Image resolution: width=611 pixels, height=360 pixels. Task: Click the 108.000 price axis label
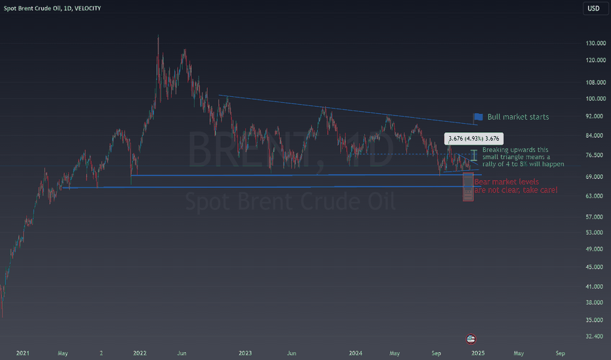[x=596, y=82]
